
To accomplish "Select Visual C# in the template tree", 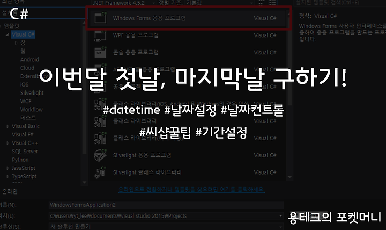I will tap(23, 34).
